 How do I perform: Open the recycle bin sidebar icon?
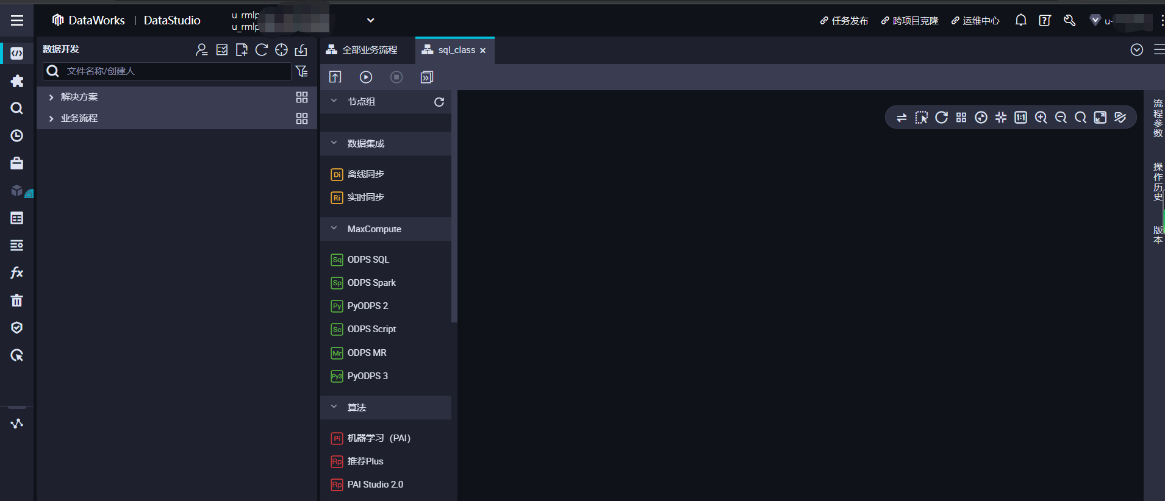pos(17,300)
